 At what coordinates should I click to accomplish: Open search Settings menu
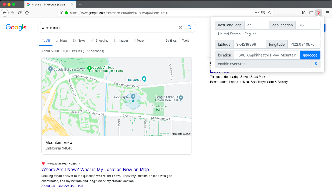pyautogui.click(x=171, y=40)
